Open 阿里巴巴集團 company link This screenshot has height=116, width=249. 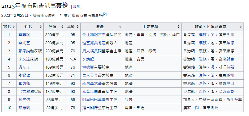pos(94,100)
